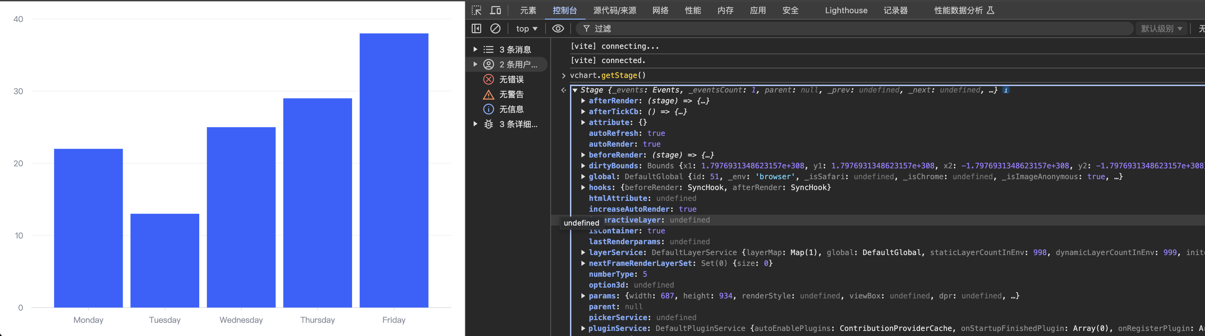This screenshot has width=1205, height=336.
Task: Expand the 3 条详细 verbose group
Action: click(x=475, y=124)
